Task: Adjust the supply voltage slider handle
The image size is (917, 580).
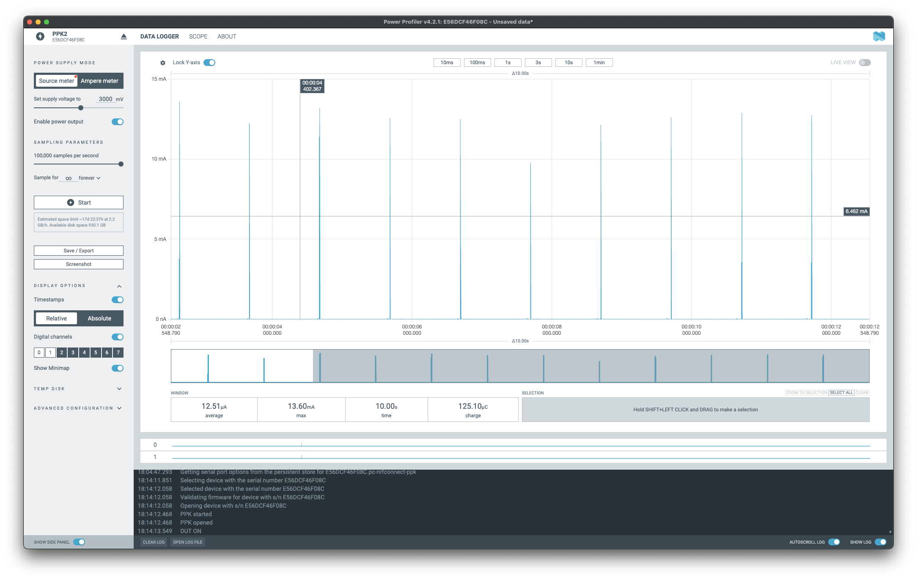Action: pyautogui.click(x=81, y=108)
